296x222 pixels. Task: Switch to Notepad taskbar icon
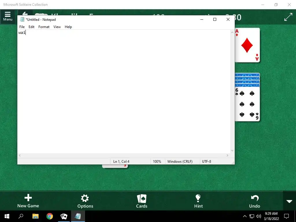tap(78, 216)
